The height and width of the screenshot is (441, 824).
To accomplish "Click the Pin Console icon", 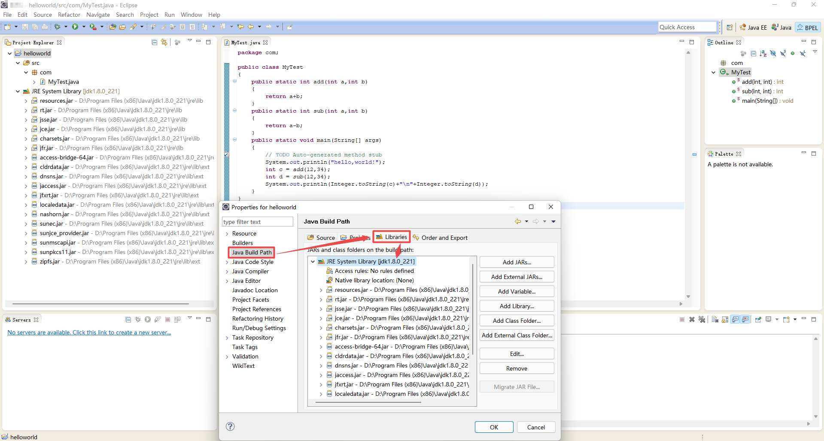I will tap(758, 319).
